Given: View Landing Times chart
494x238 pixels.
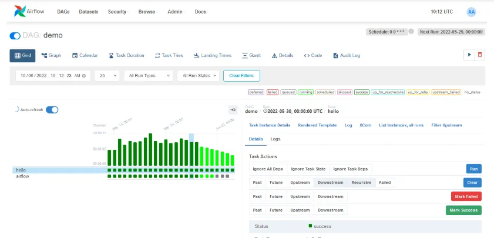Looking at the screenshot, I should click(x=213, y=55).
